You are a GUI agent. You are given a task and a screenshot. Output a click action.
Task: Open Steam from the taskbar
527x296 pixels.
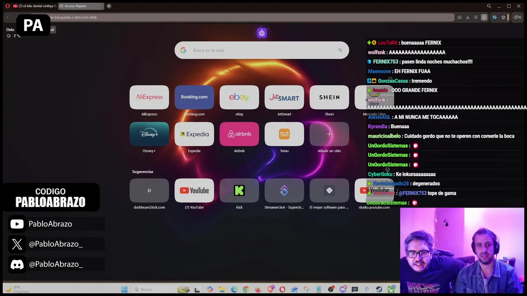click(379, 289)
